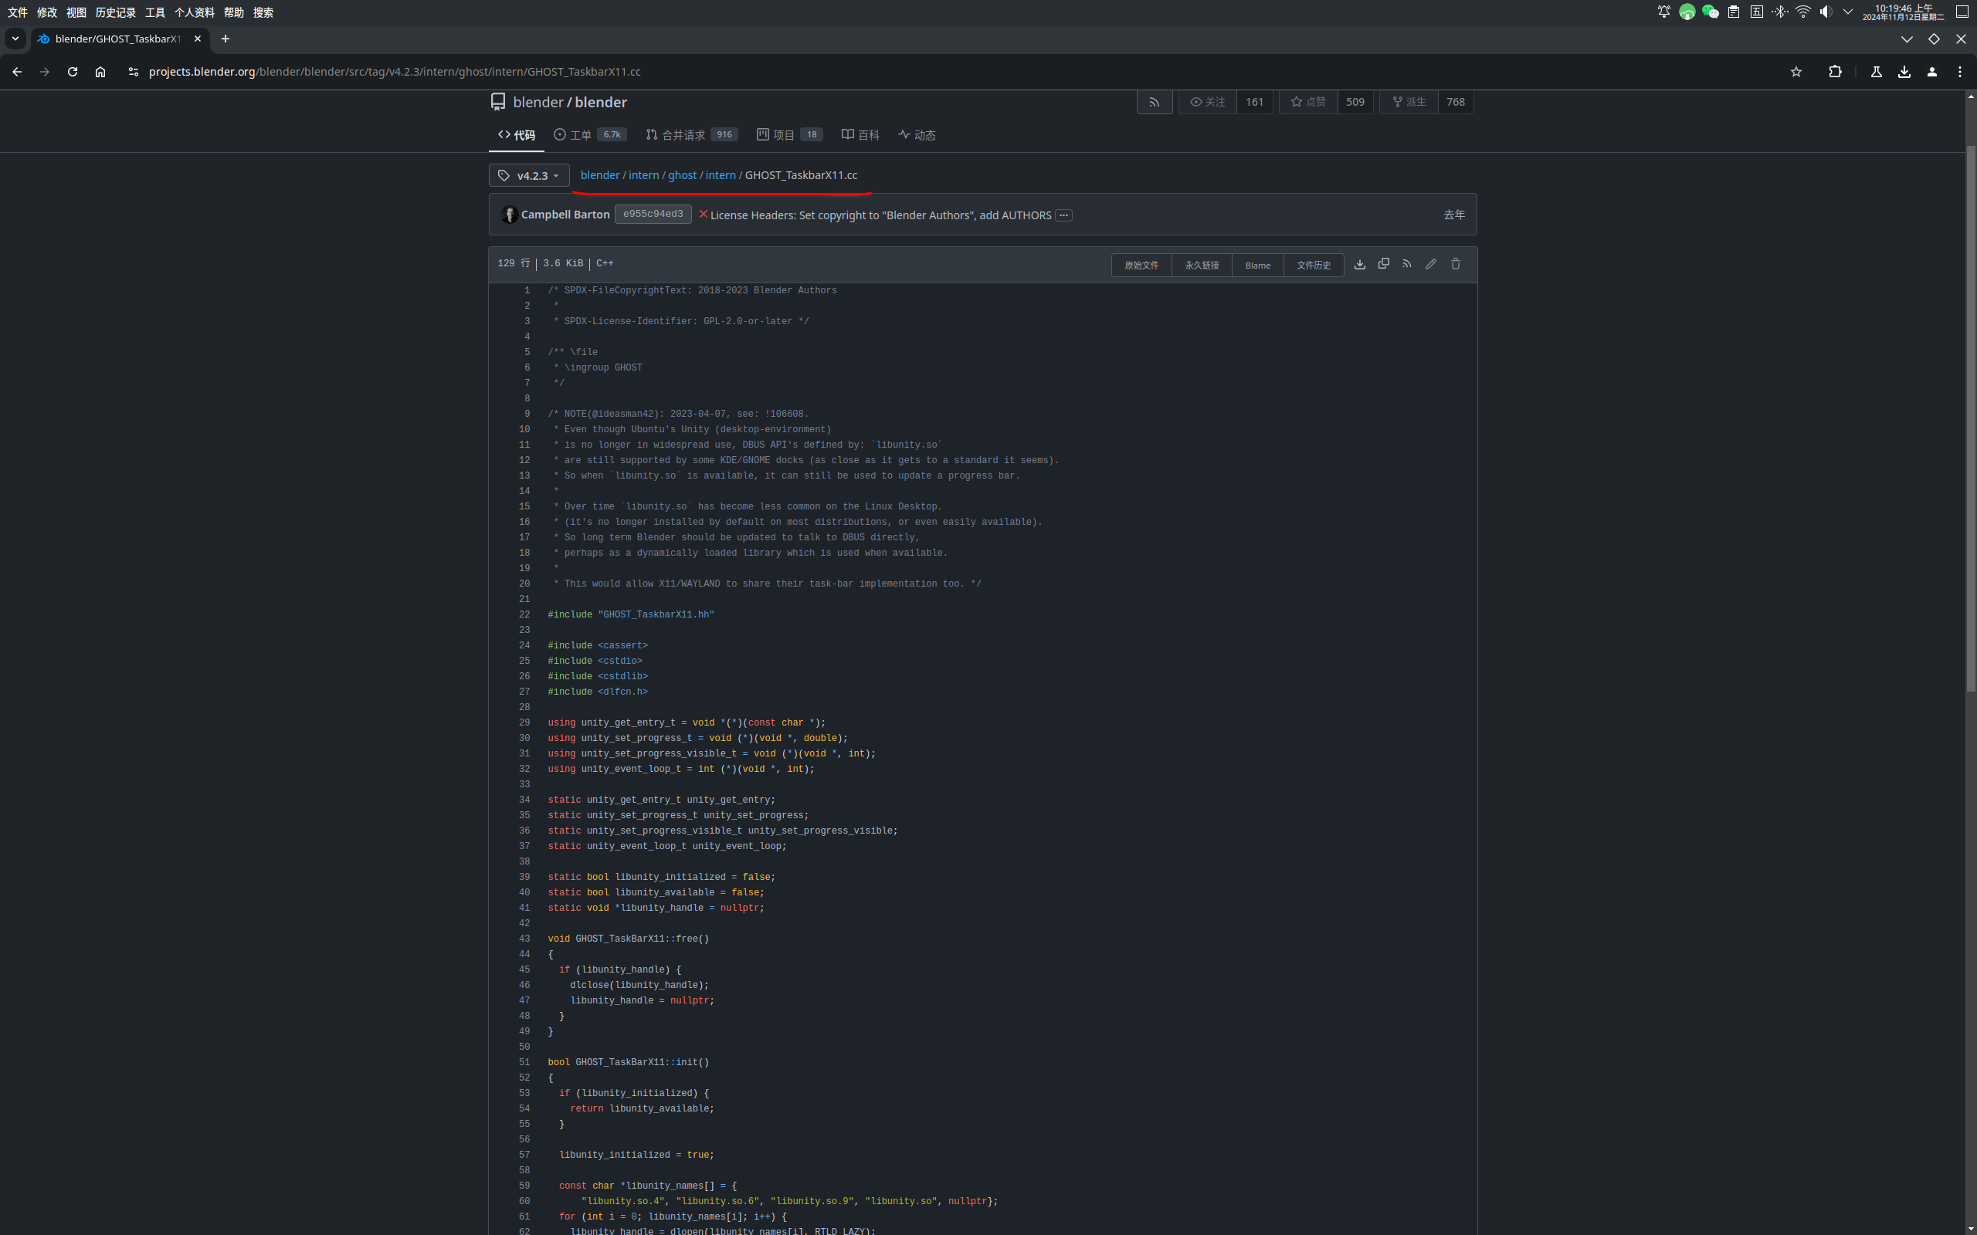Watch the repository with the 关注 button
This screenshot has height=1235, width=1977.
tap(1209, 102)
